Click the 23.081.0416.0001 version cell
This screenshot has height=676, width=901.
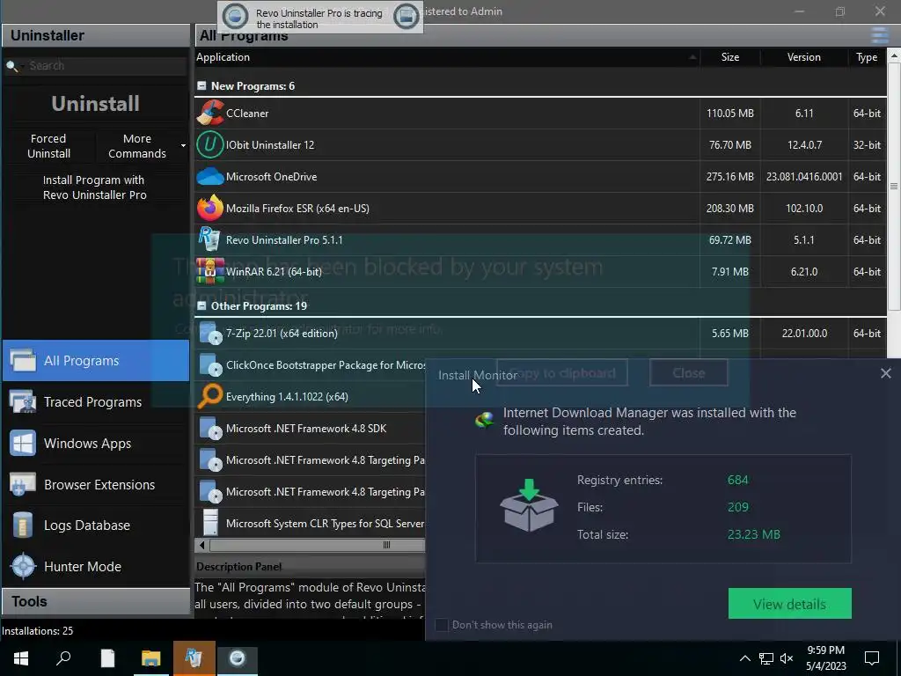coord(804,176)
